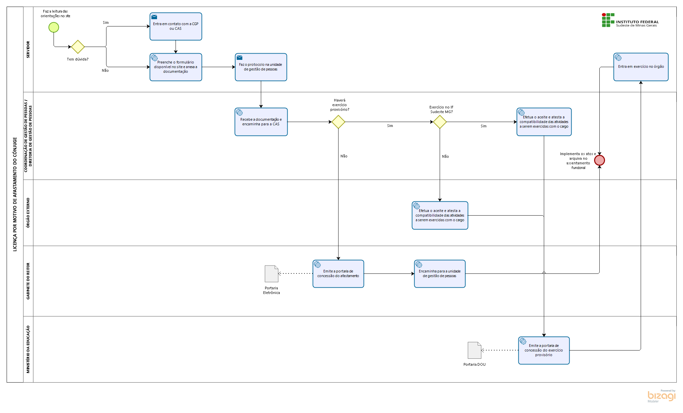Click 'Não' label below 'Exercício no IF Sudeste MG?'
This screenshot has width=683, height=413.
click(x=446, y=156)
